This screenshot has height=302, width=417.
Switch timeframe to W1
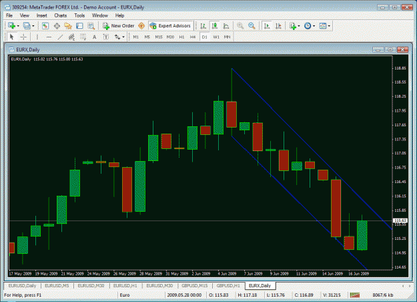(216, 37)
